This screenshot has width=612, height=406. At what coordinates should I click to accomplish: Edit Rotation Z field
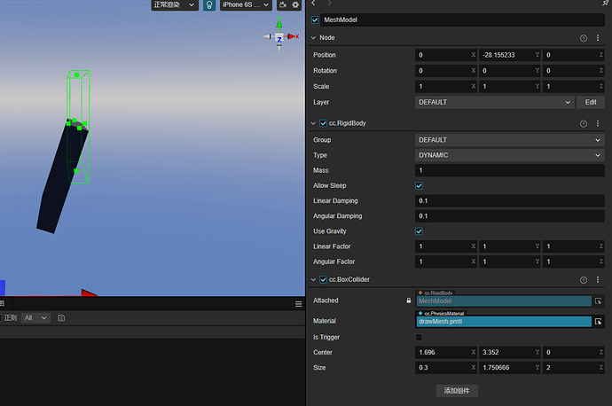(573, 71)
